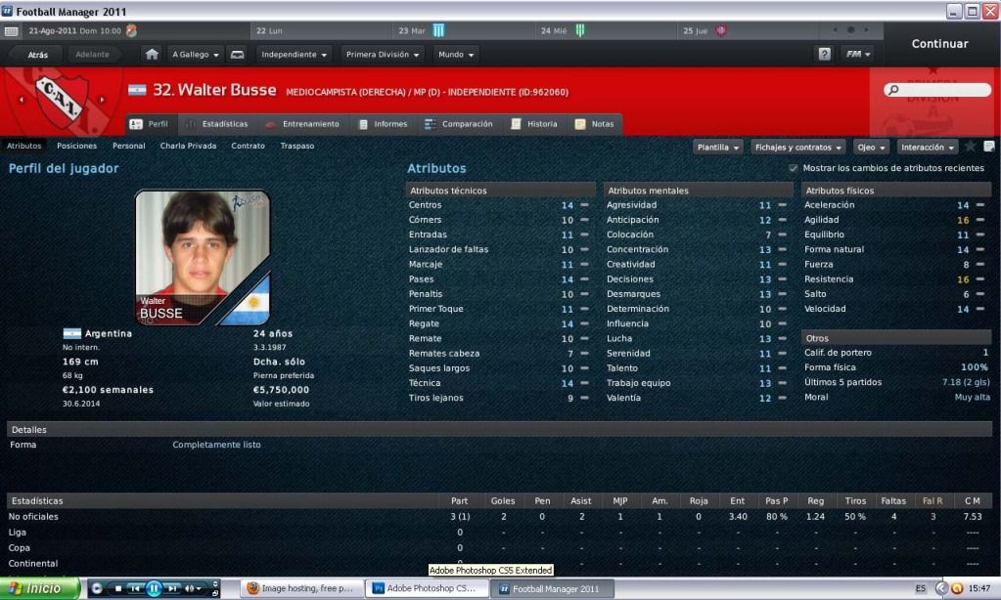Sort statistics by the Goles column header
The height and width of the screenshot is (600, 1001).
click(503, 501)
